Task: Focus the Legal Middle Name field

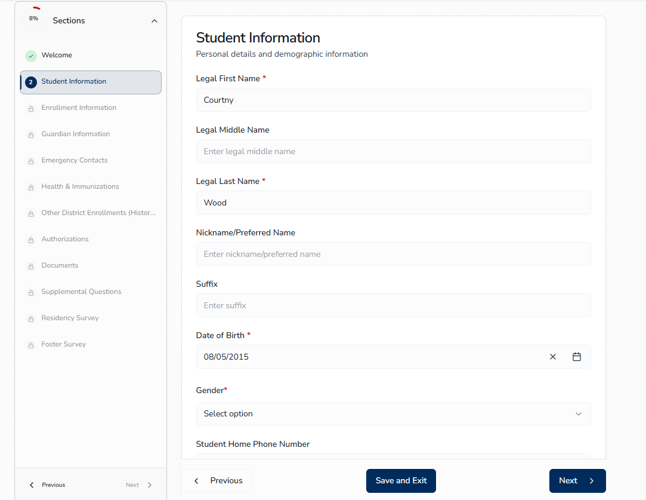Action: (394, 151)
